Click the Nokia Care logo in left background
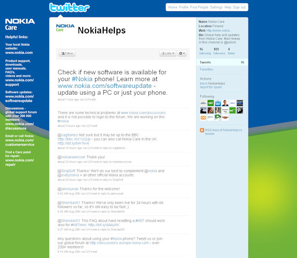This screenshot has height=258, width=297. [20, 24]
